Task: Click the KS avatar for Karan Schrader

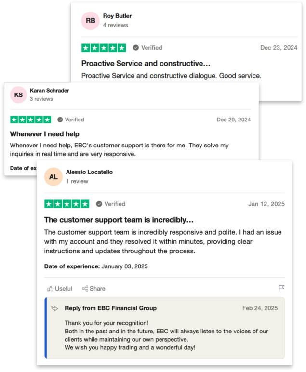Action: click(x=18, y=94)
